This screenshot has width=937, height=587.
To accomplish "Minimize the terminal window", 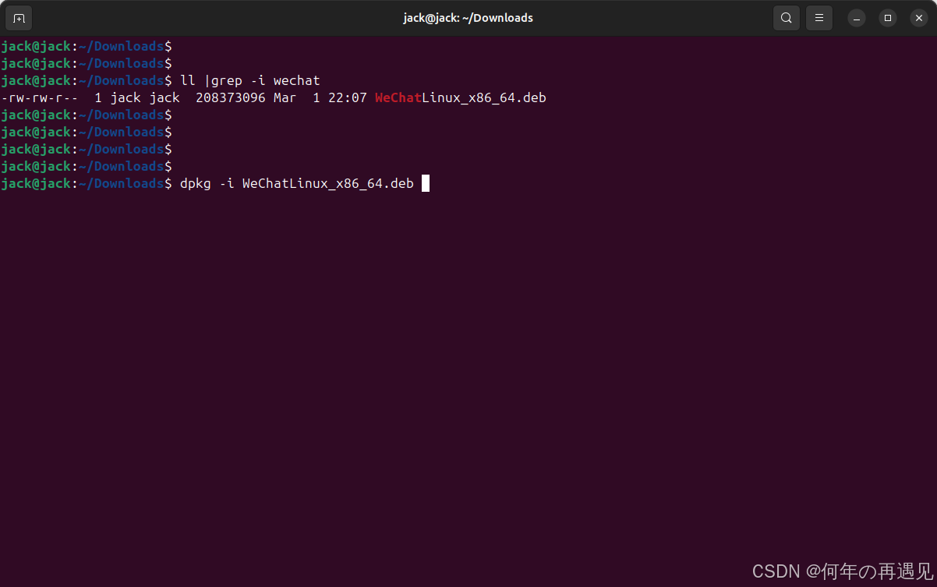I will coord(857,18).
